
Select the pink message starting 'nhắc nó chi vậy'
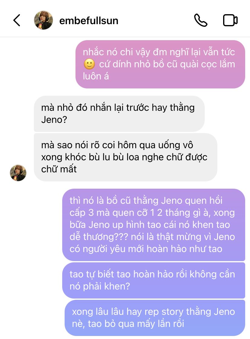pyautogui.click(x=160, y=64)
